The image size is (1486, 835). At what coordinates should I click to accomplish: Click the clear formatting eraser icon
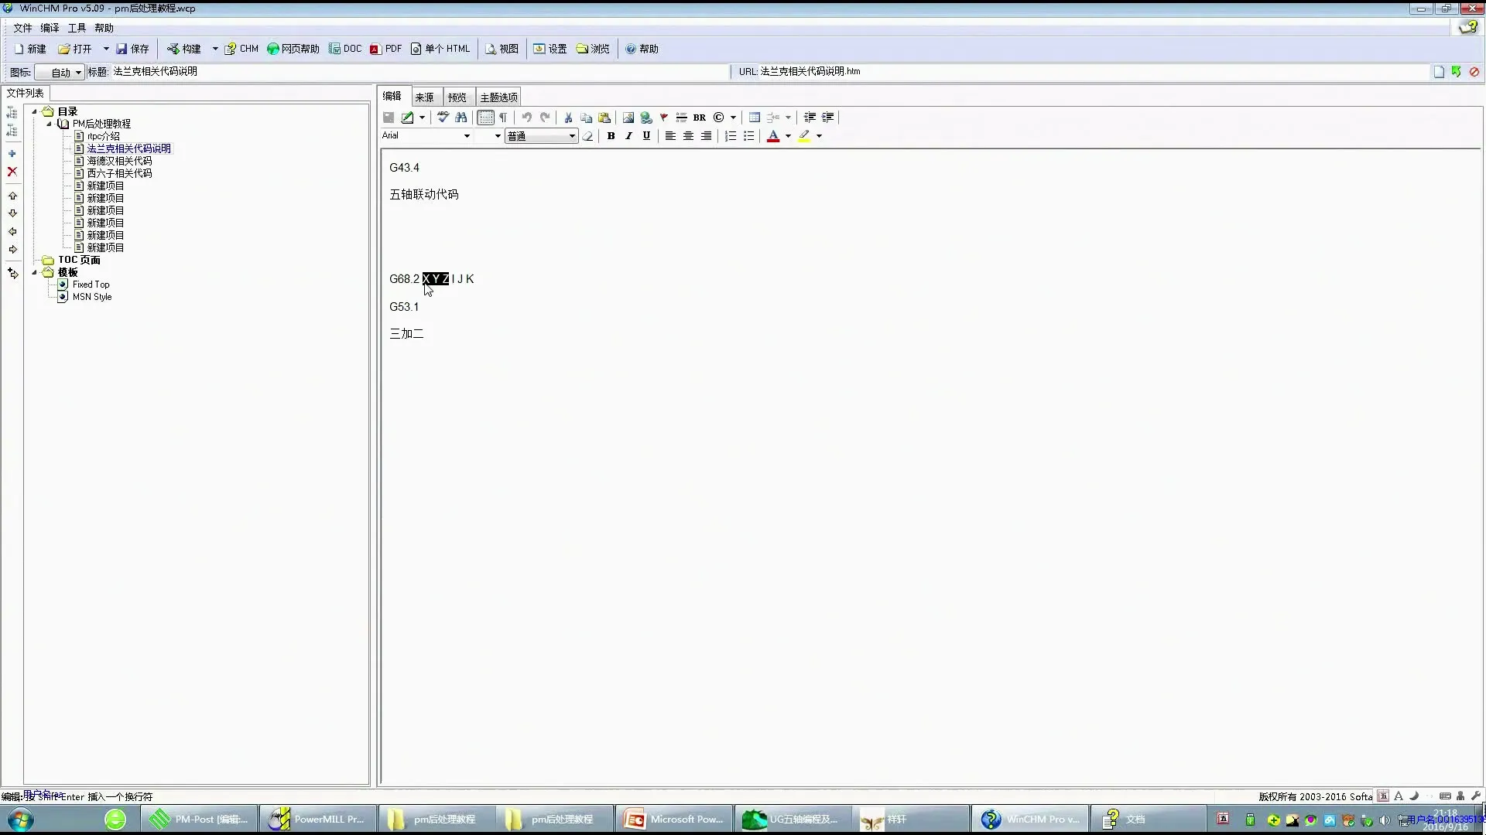pos(588,136)
